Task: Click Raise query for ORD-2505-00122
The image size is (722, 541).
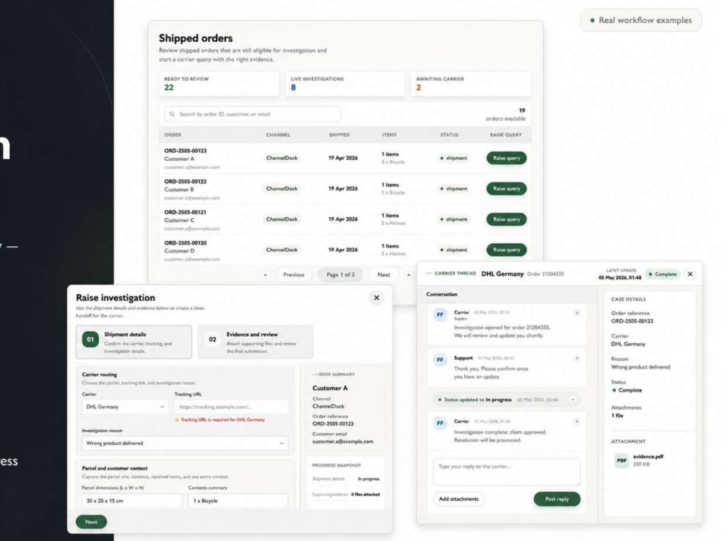Action: [x=506, y=188]
